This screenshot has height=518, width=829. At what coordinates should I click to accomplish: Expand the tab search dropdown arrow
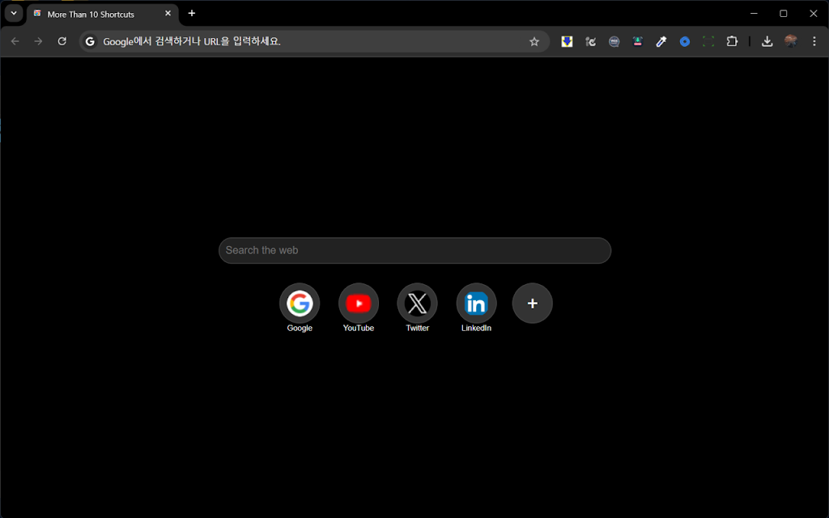[x=14, y=13]
